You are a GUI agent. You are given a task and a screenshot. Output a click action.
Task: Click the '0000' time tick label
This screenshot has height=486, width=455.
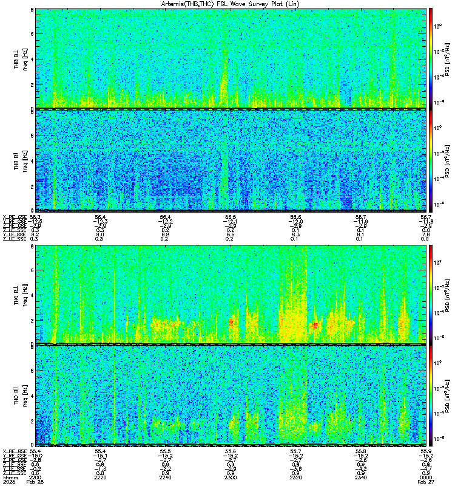click(426, 477)
